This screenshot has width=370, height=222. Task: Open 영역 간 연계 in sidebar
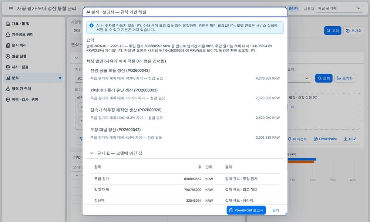point(34,89)
